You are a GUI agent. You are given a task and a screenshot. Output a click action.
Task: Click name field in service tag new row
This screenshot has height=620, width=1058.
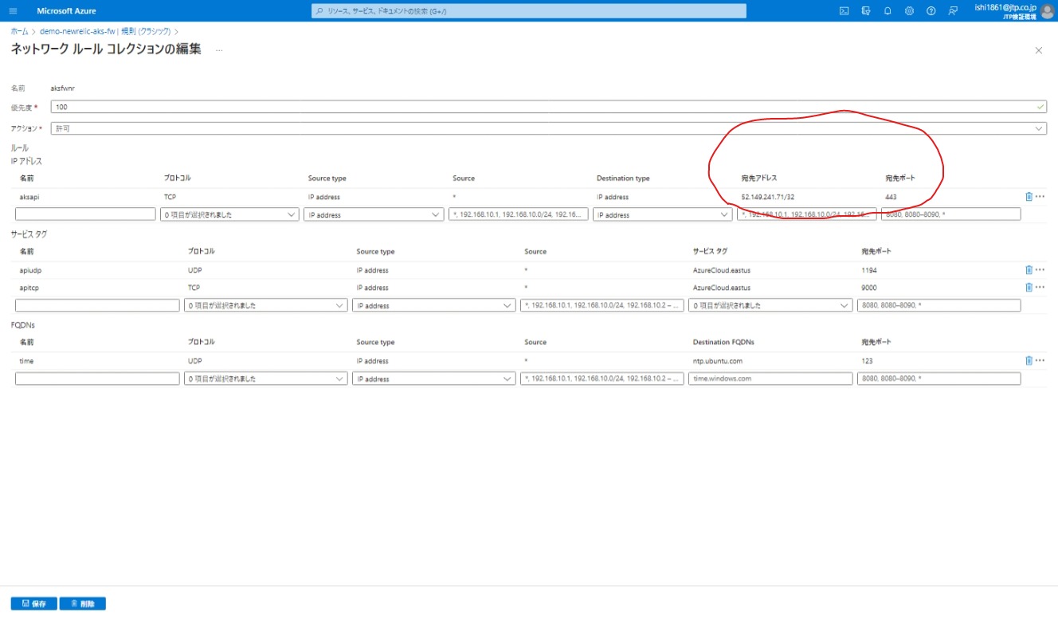[97, 305]
